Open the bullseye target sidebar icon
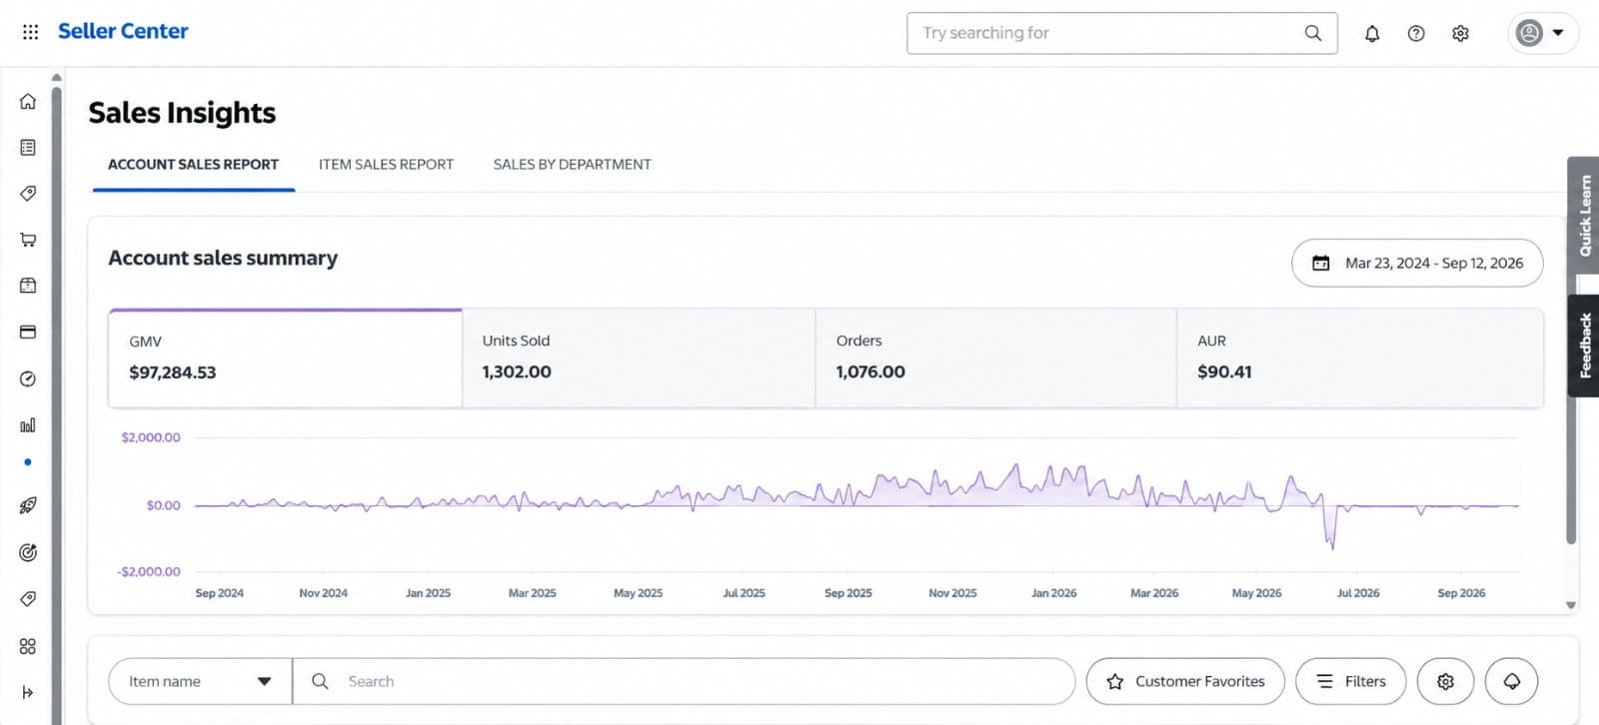The width and height of the screenshot is (1599, 725). (28, 552)
